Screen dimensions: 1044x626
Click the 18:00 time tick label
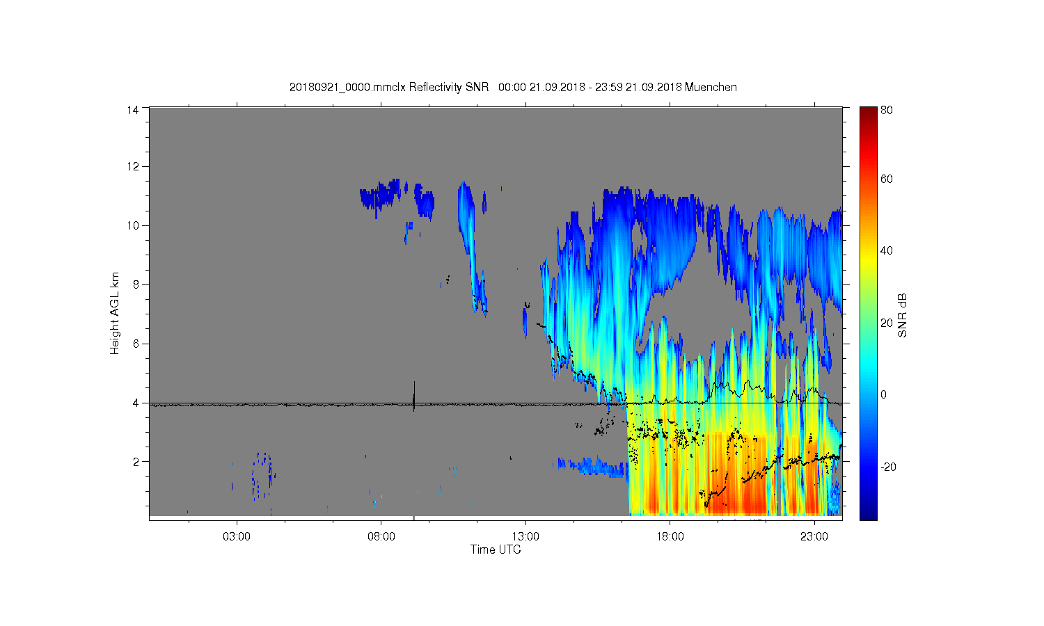coord(670,537)
